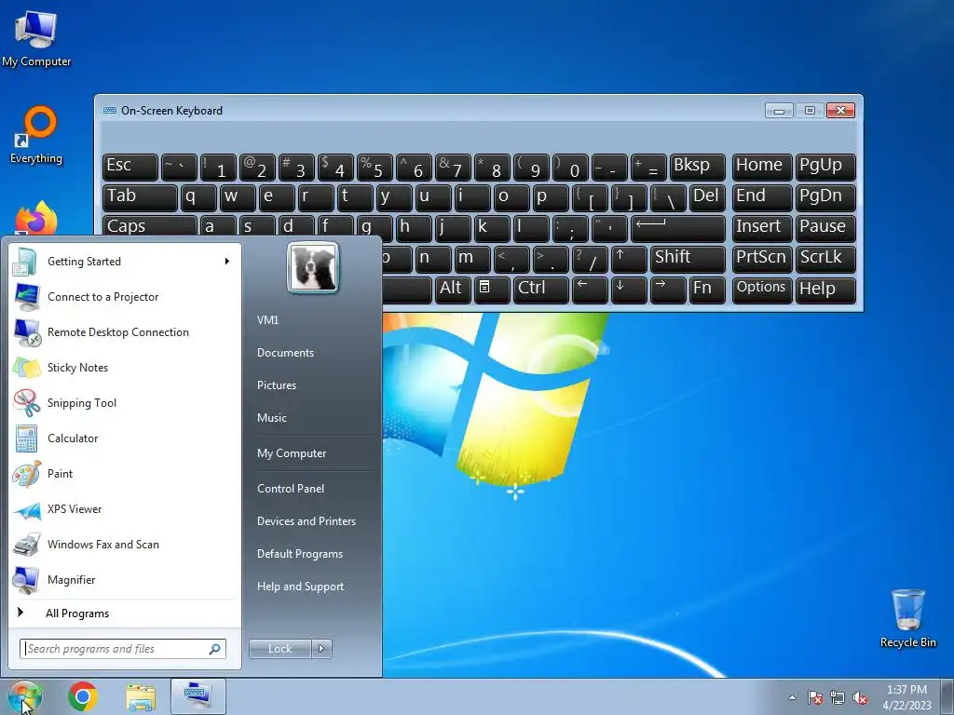Viewport: 954px width, 715px height.
Task: Open My Computer in Start menu right pane
Action: tap(292, 453)
